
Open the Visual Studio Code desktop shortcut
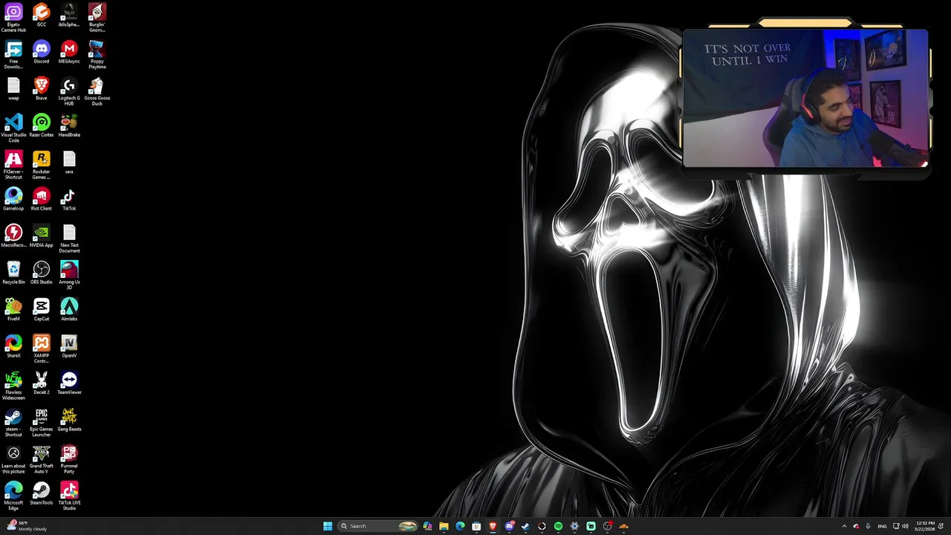click(x=13, y=129)
